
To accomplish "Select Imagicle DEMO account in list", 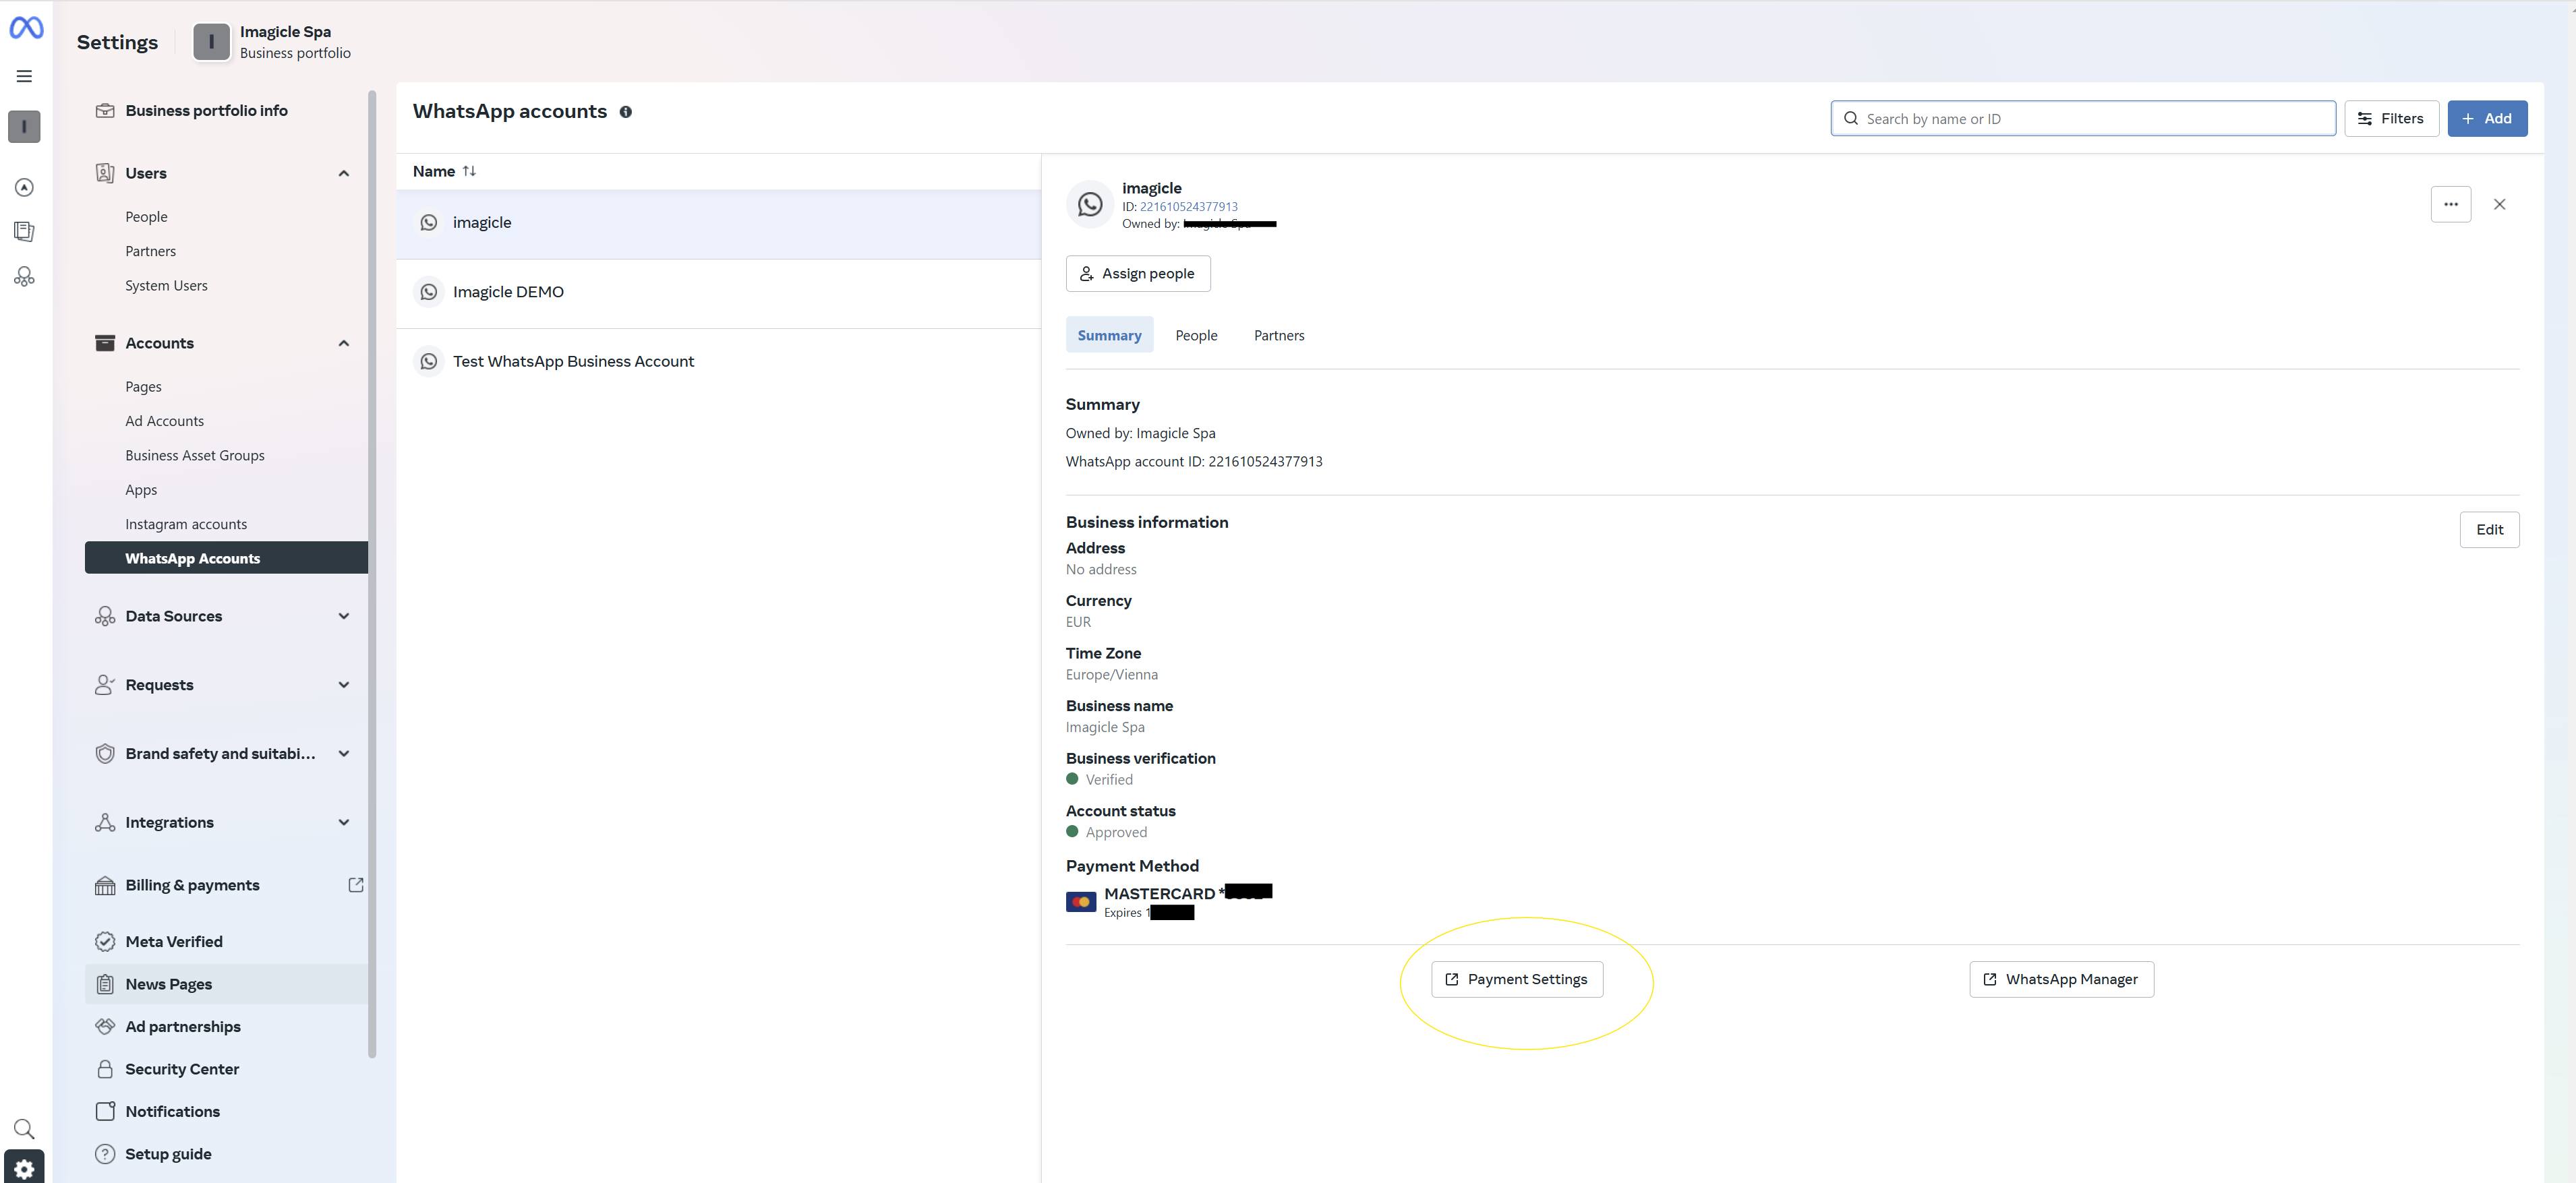I will coord(508,292).
